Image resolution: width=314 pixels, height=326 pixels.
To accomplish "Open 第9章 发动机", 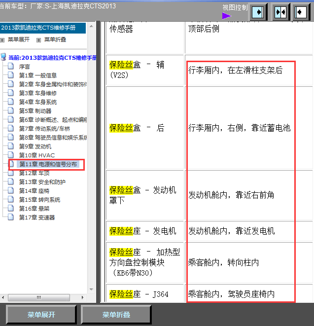I will tap(35, 146).
